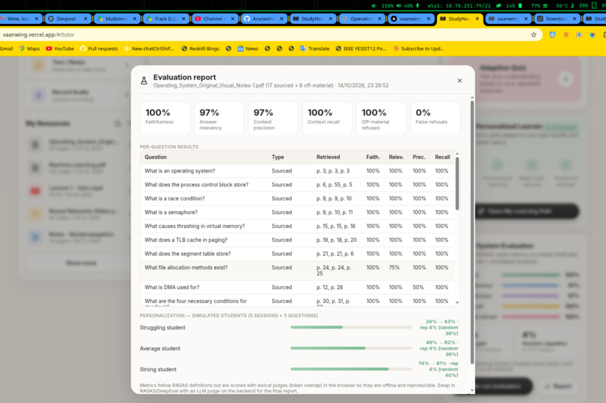The width and height of the screenshot is (606, 403).
Task: Click the temperature readout in system bar
Action: coord(565,6)
